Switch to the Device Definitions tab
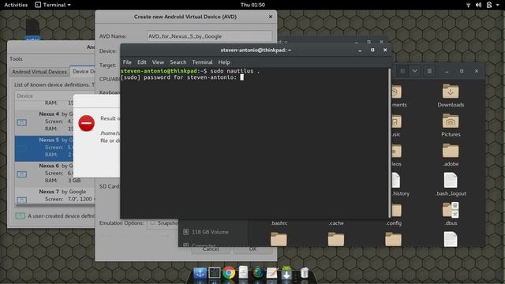The height and width of the screenshot is (284, 505). [x=83, y=72]
